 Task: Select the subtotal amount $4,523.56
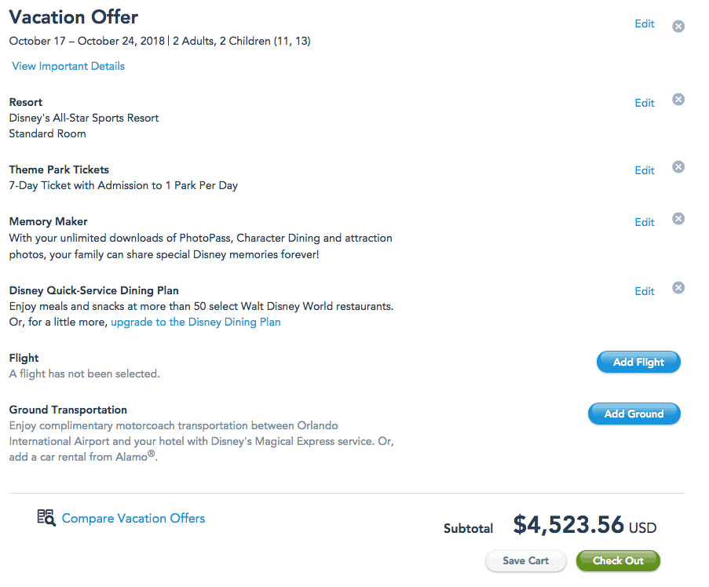tap(568, 525)
